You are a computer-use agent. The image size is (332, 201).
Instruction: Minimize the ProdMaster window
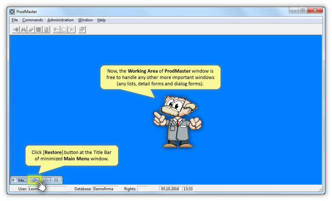click(x=294, y=10)
